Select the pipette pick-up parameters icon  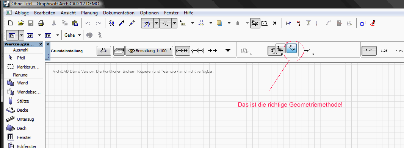tap(122, 23)
